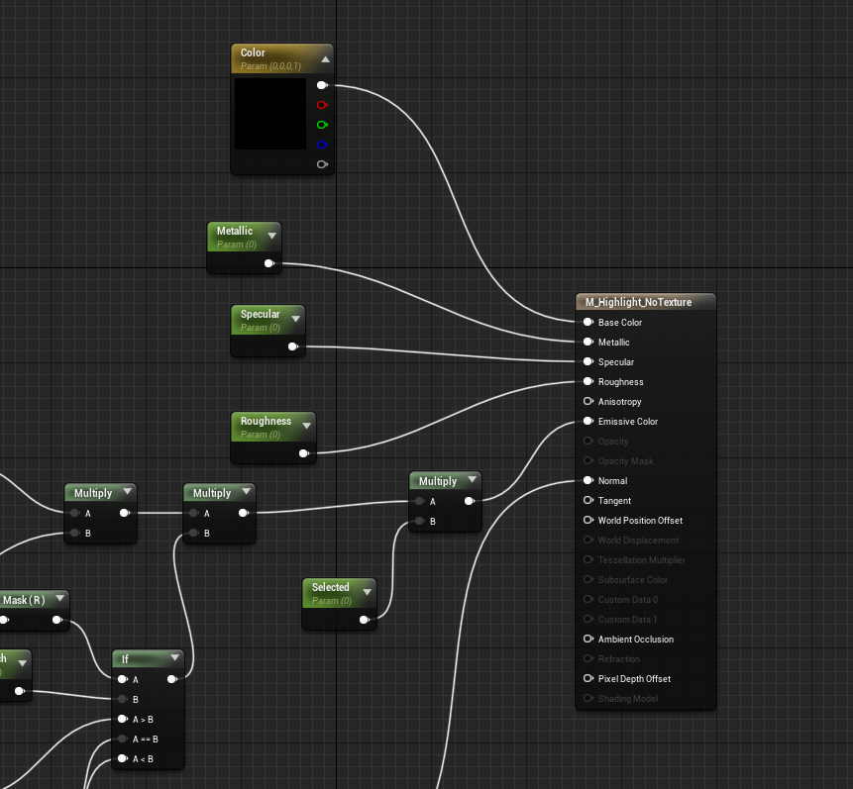Click the Pixel Depth Offset input pin
Image resolution: width=853 pixels, height=789 pixels.
(587, 679)
